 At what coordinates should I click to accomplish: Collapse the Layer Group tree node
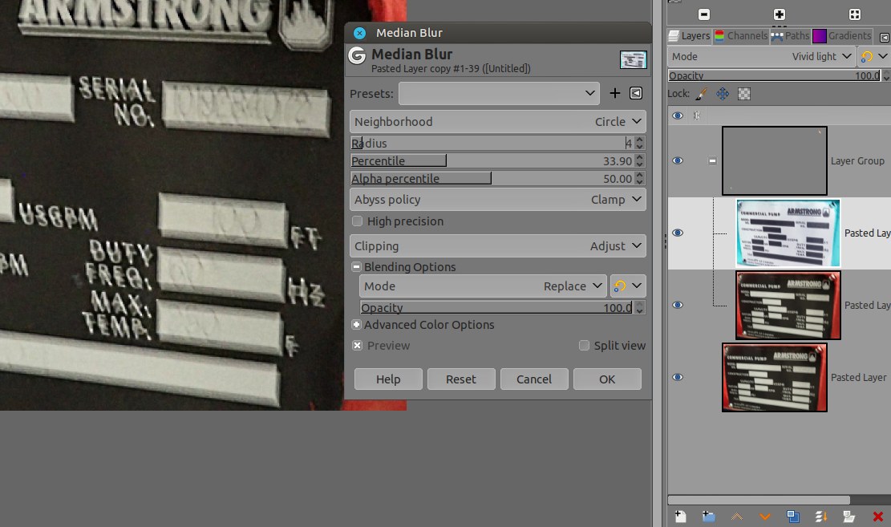point(712,161)
